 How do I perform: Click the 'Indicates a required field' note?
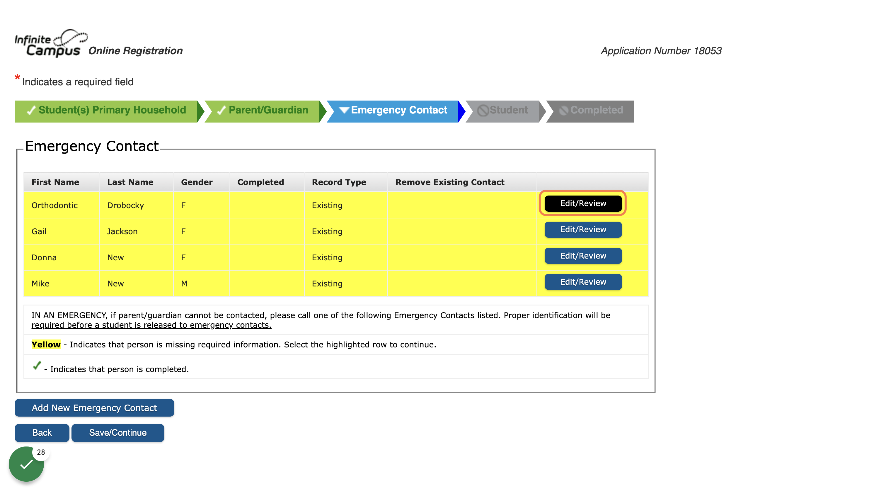point(78,82)
